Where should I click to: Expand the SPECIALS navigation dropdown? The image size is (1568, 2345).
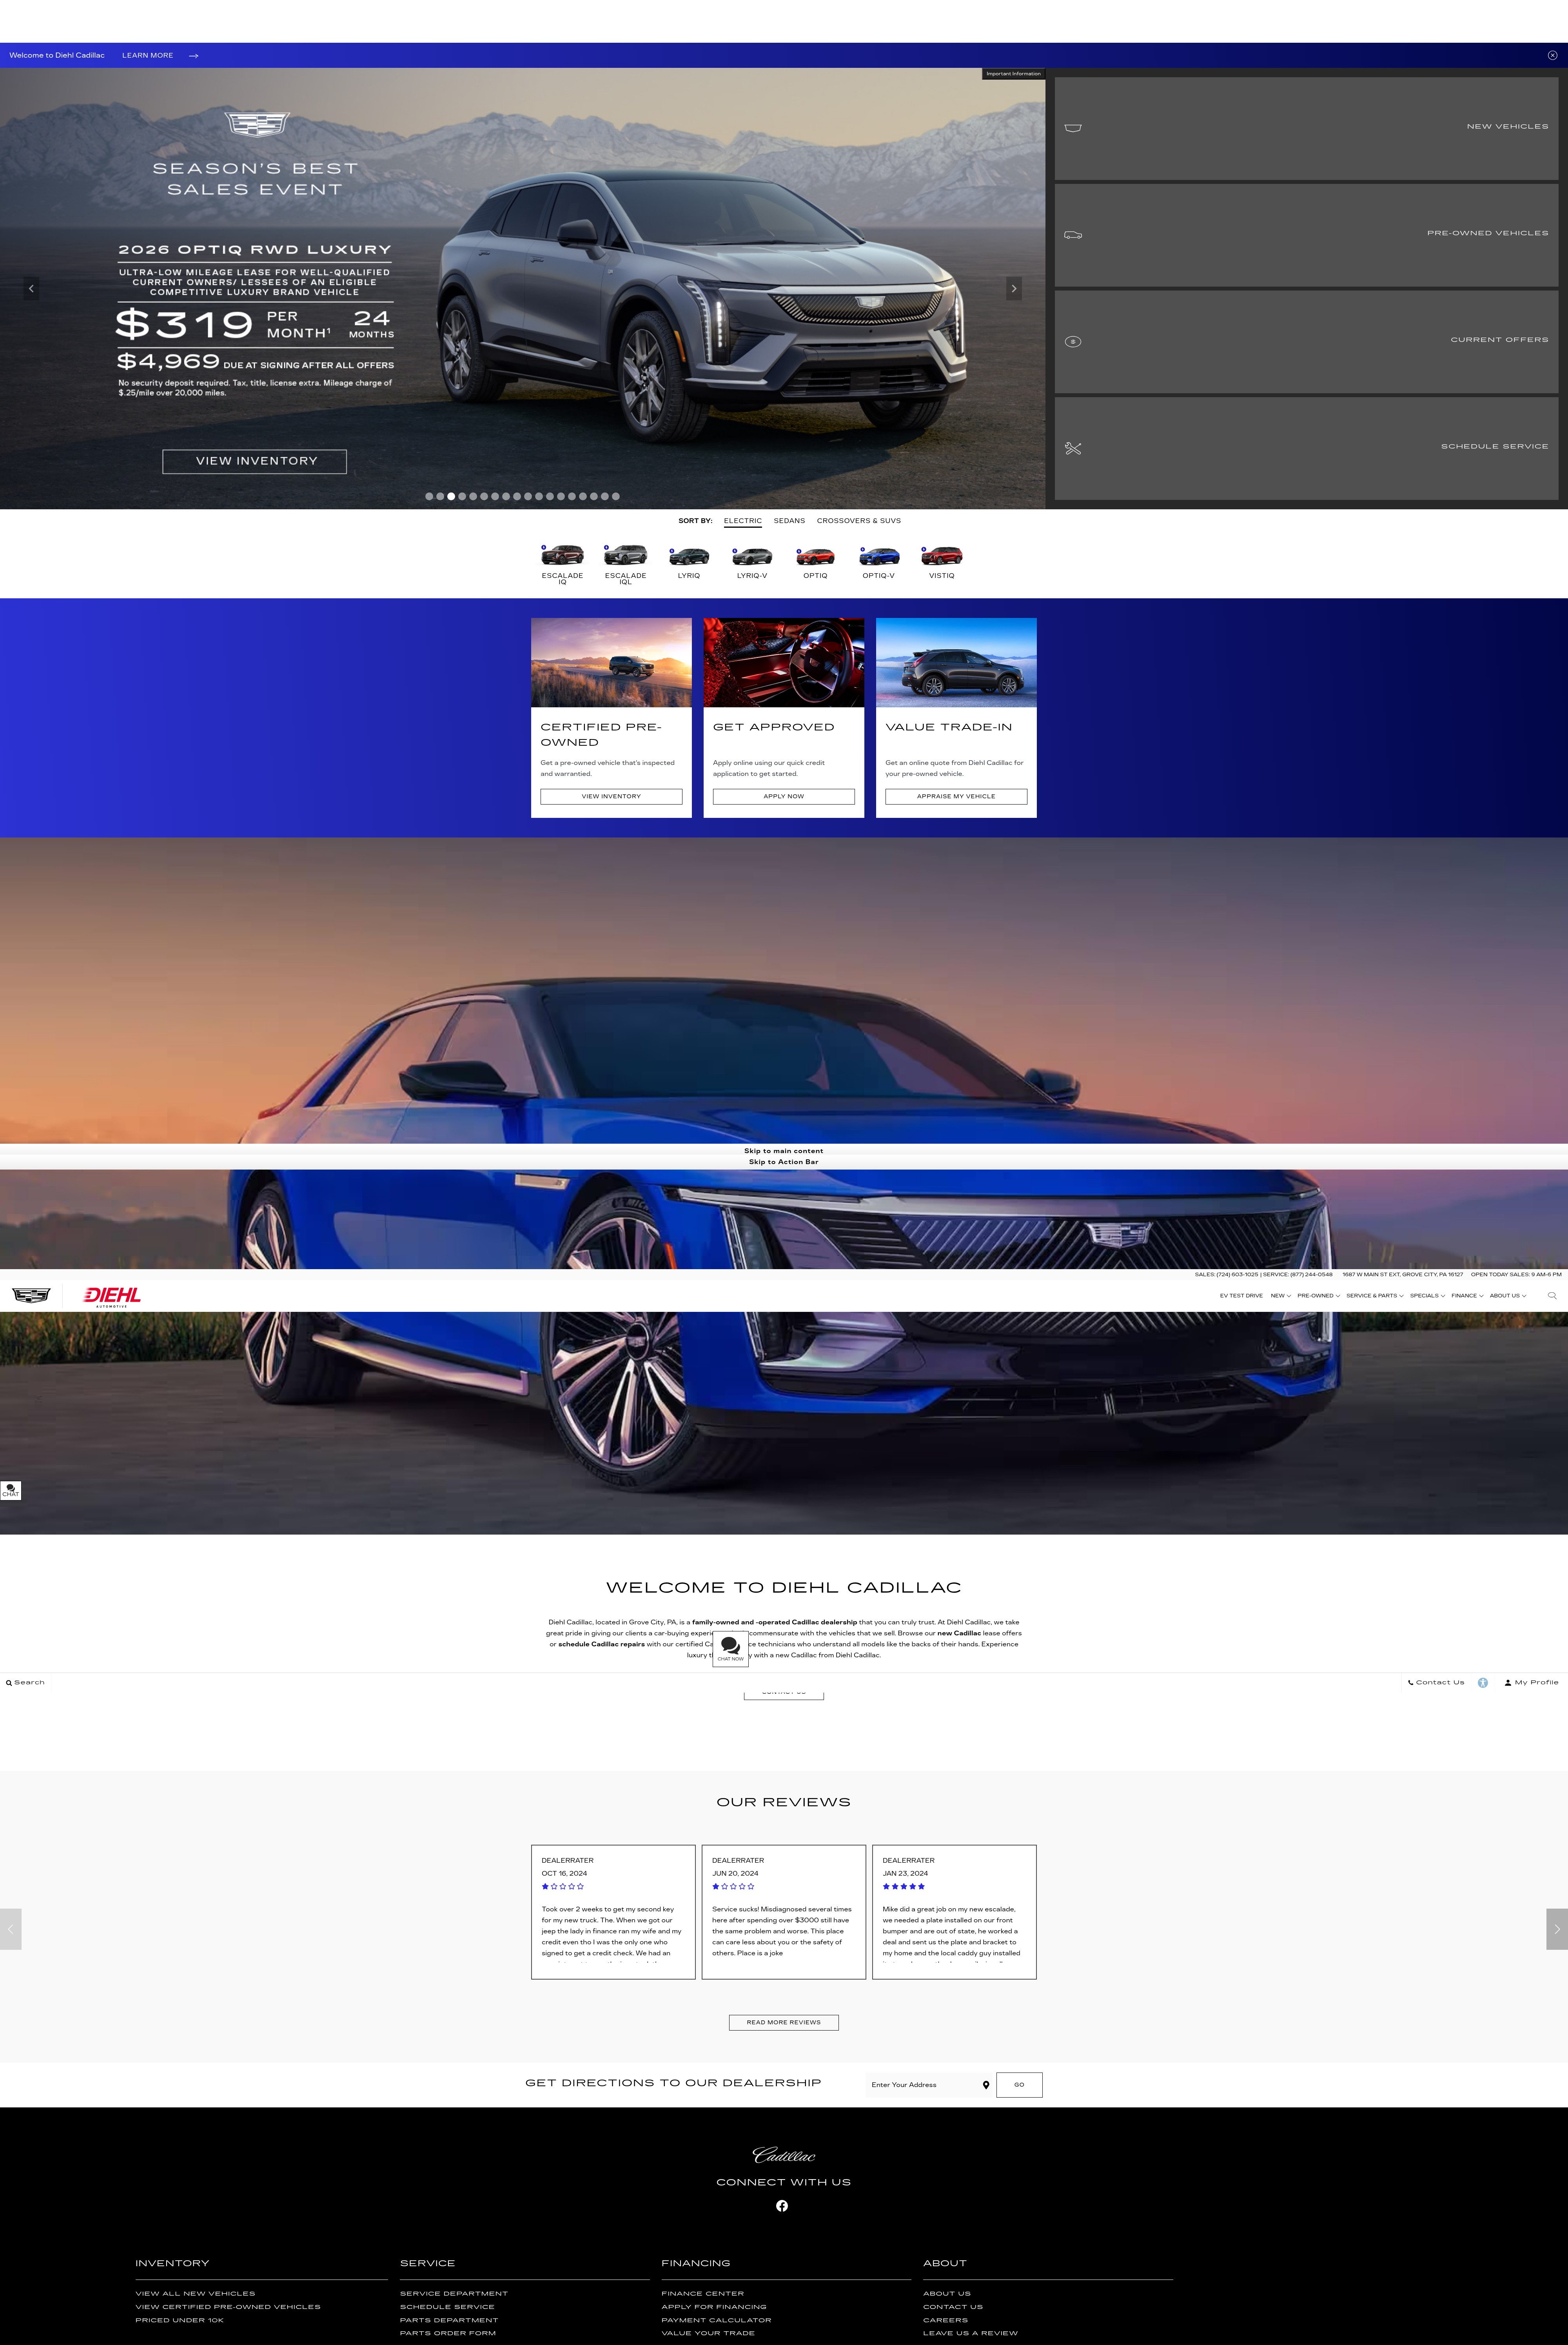point(1427,1296)
